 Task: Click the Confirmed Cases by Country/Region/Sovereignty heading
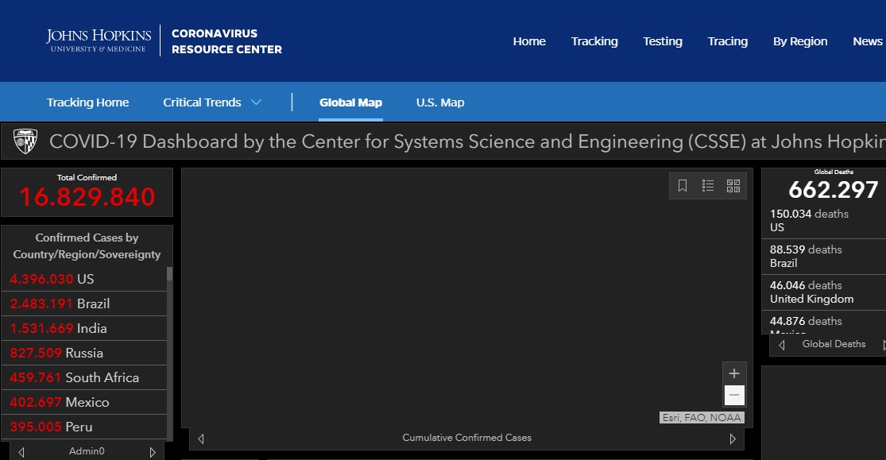[x=87, y=245]
